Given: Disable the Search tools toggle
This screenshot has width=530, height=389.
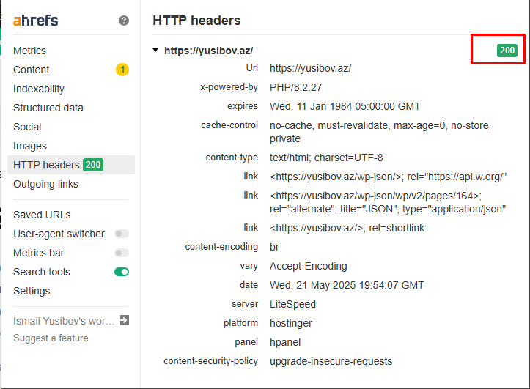Looking at the screenshot, I should (x=122, y=272).
